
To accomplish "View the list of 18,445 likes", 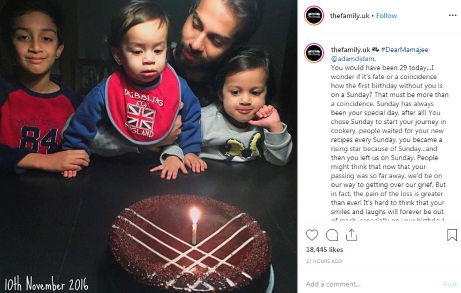I will 324,250.
